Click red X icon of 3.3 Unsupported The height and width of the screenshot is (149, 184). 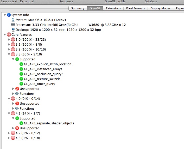tap(17, 89)
